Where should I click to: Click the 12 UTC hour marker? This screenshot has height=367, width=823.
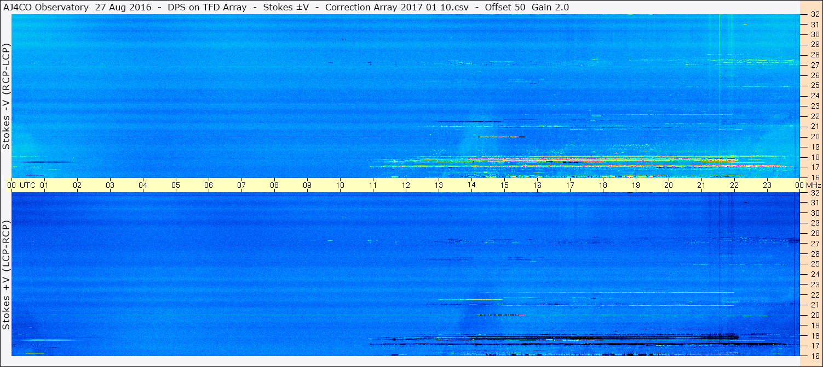coord(406,185)
